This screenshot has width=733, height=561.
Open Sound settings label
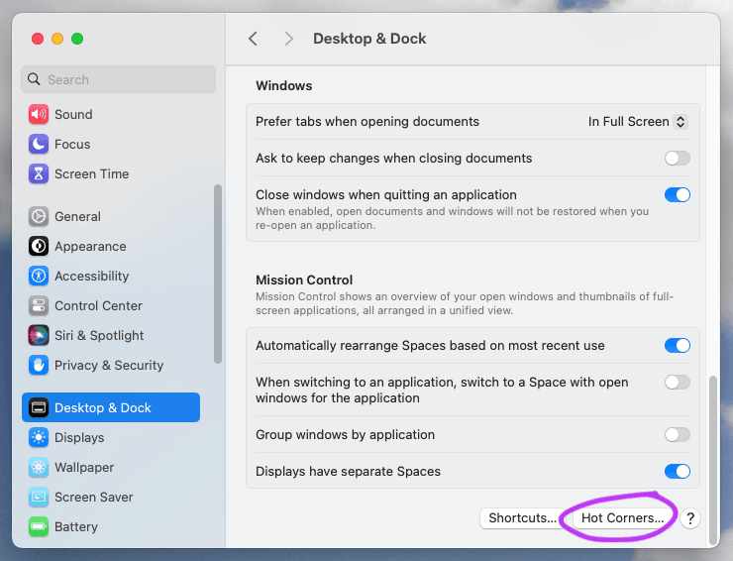(x=73, y=114)
